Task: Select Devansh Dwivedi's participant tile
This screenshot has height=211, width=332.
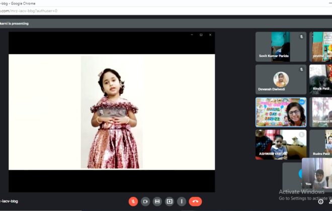Action: 281,79
